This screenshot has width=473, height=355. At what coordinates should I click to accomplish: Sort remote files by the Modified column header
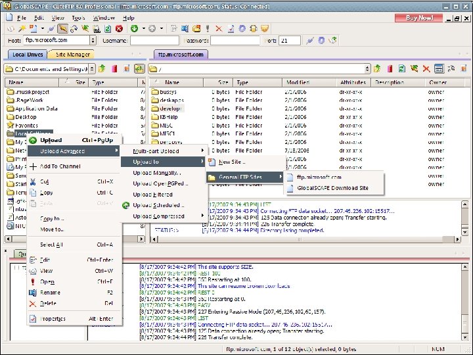pos(309,82)
